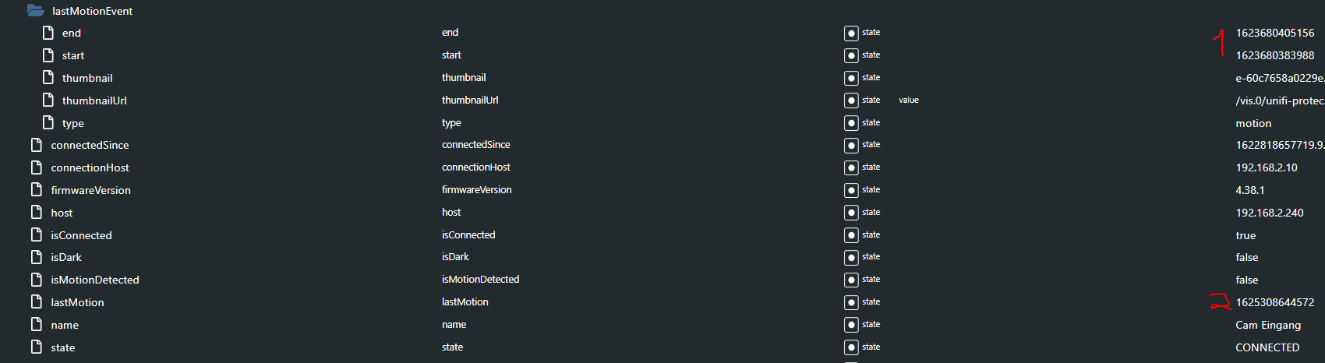The width and height of the screenshot is (1325, 363).
Task: Click the end timestamp value 1623680405156
Action: pyautogui.click(x=1275, y=33)
